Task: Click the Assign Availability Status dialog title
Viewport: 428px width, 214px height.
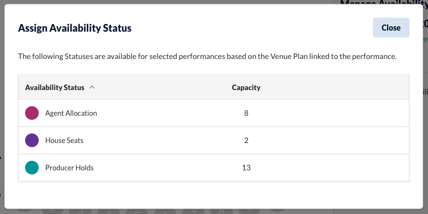Action: tap(75, 28)
